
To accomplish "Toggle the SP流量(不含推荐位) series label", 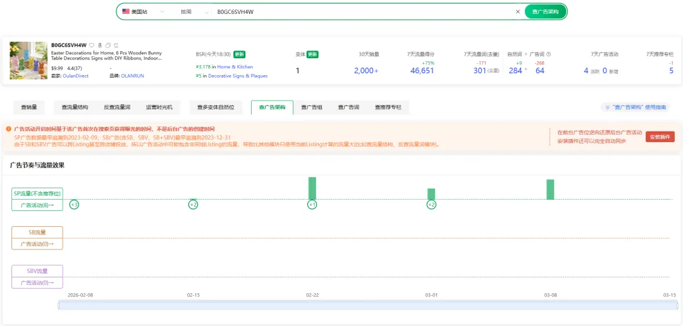I will tap(37, 193).
